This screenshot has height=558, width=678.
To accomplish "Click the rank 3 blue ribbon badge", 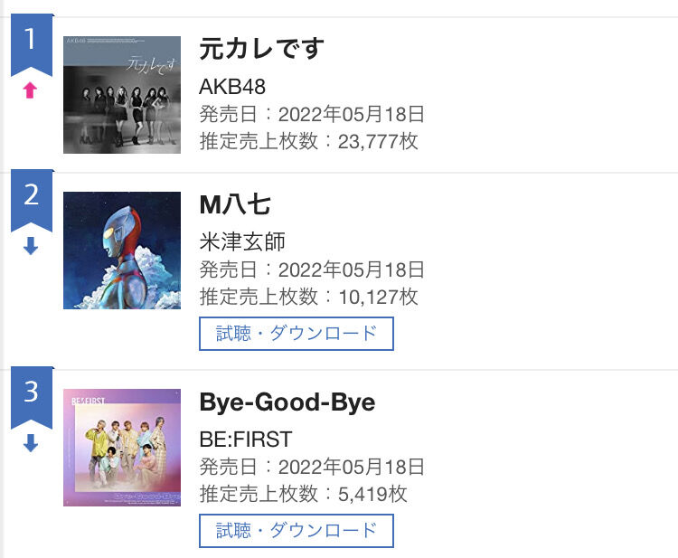I will tap(32, 398).
